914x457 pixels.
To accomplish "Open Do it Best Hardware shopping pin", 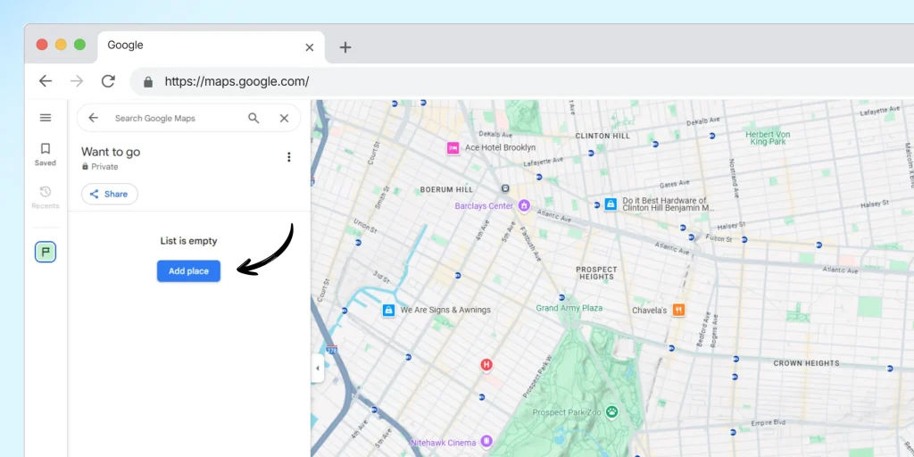I will pyautogui.click(x=611, y=204).
